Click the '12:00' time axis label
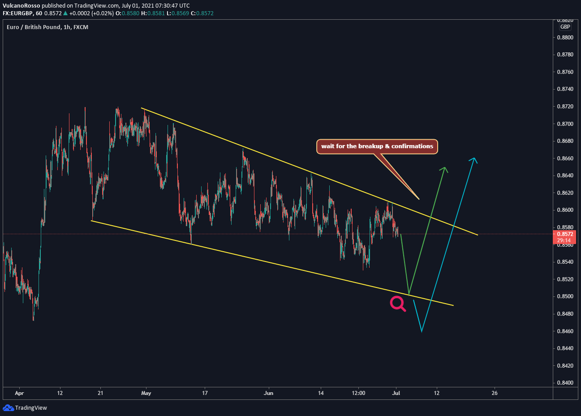 358,393
